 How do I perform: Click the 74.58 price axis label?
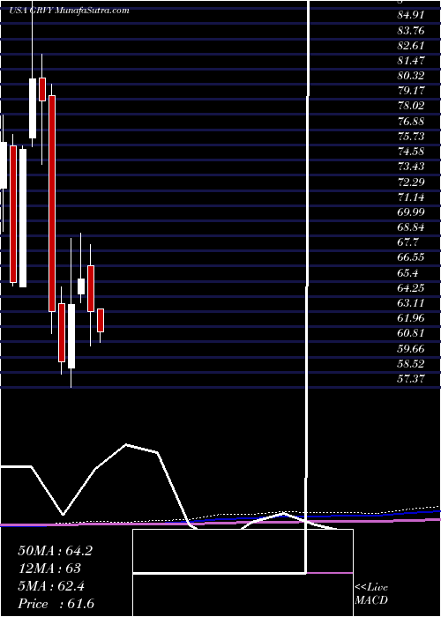(x=410, y=152)
